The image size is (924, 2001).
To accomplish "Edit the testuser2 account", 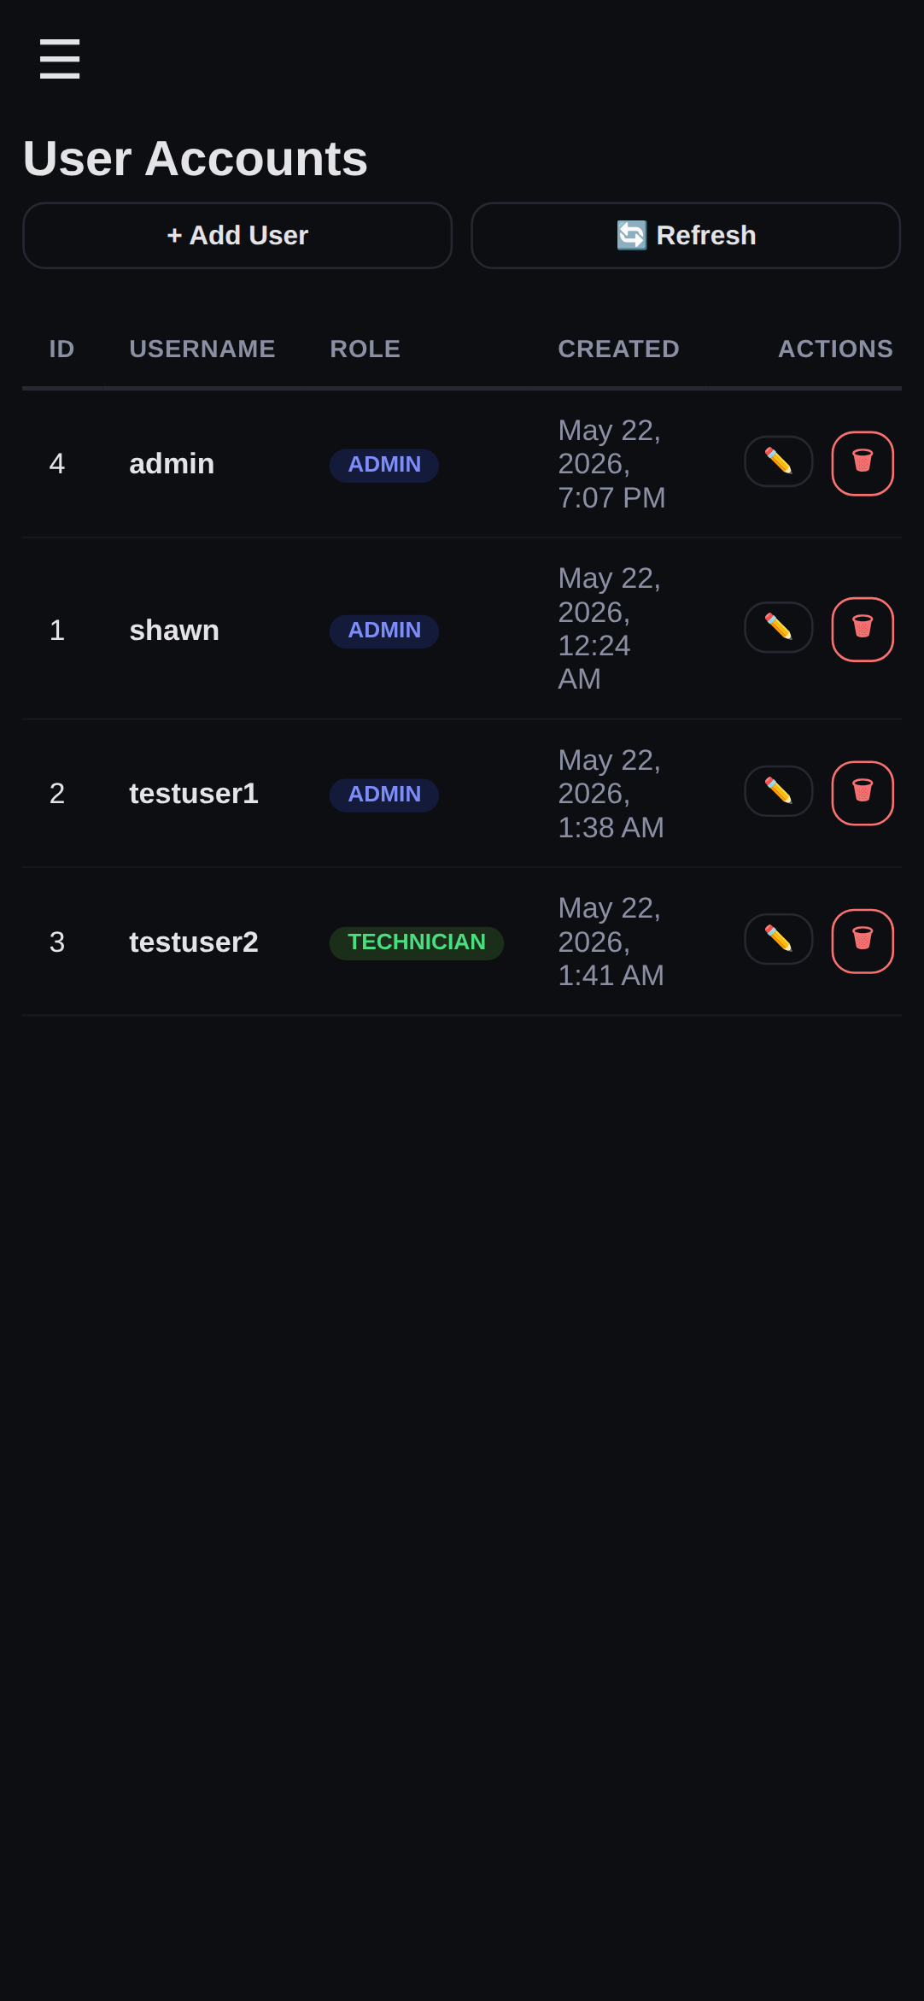I will (778, 939).
